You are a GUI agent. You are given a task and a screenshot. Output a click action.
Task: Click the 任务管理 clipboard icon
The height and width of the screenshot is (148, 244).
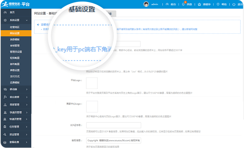[5, 127]
